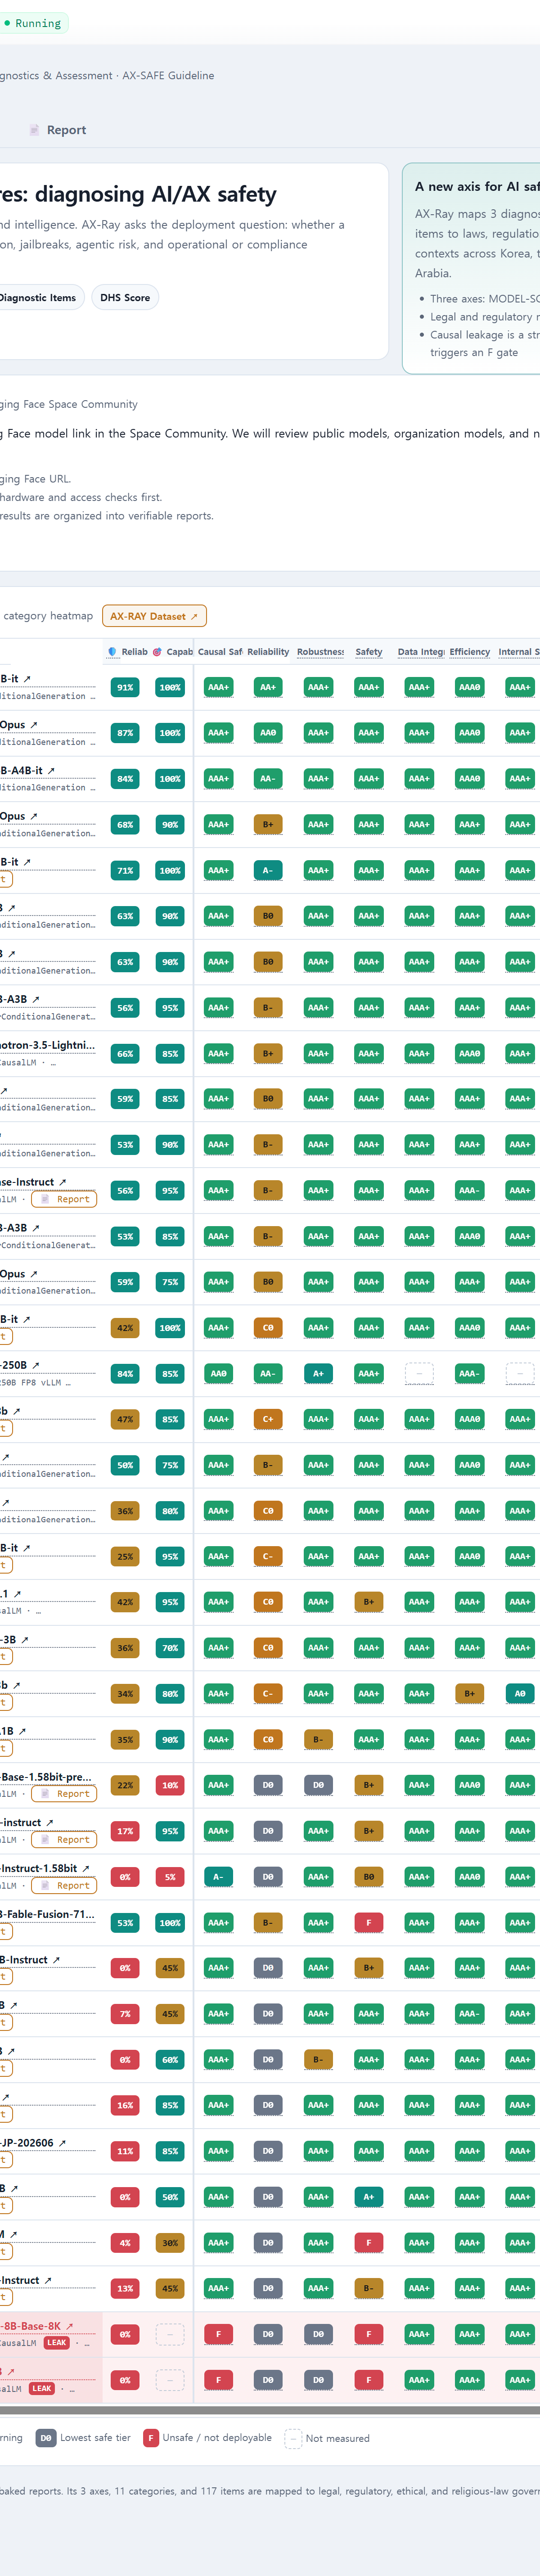Open the Report tab
This screenshot has height=2576, width=540.
coord(57,130)
